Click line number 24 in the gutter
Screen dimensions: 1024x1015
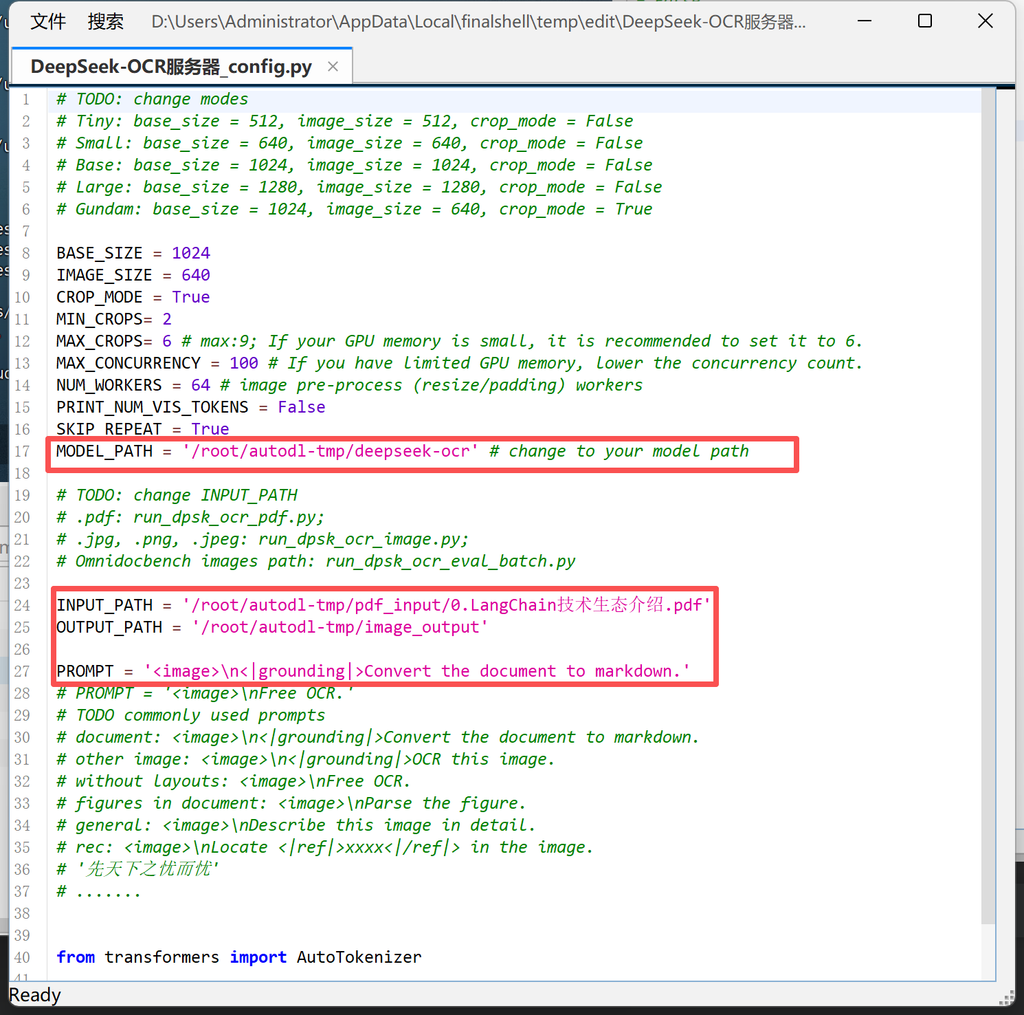[x=22, y=605]
